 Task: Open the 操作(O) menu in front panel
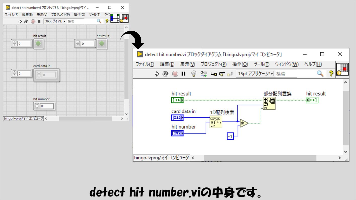[79, 15]
